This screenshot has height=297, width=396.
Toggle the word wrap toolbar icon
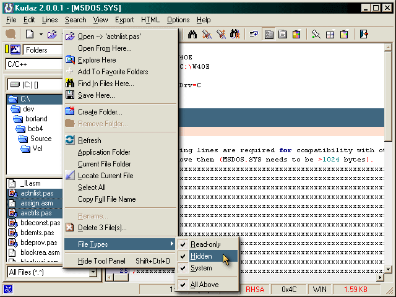pos(254,34)
